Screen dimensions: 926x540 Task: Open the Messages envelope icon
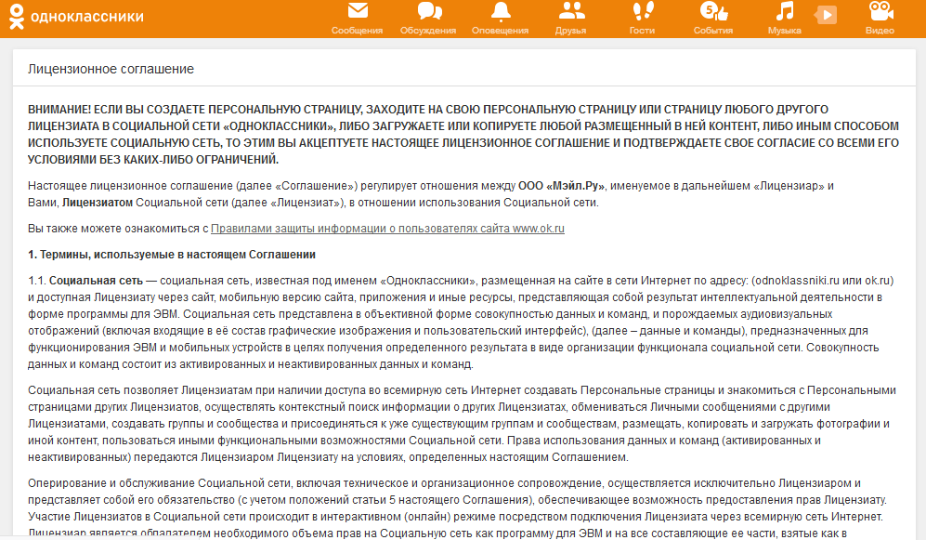coord(357,11)
